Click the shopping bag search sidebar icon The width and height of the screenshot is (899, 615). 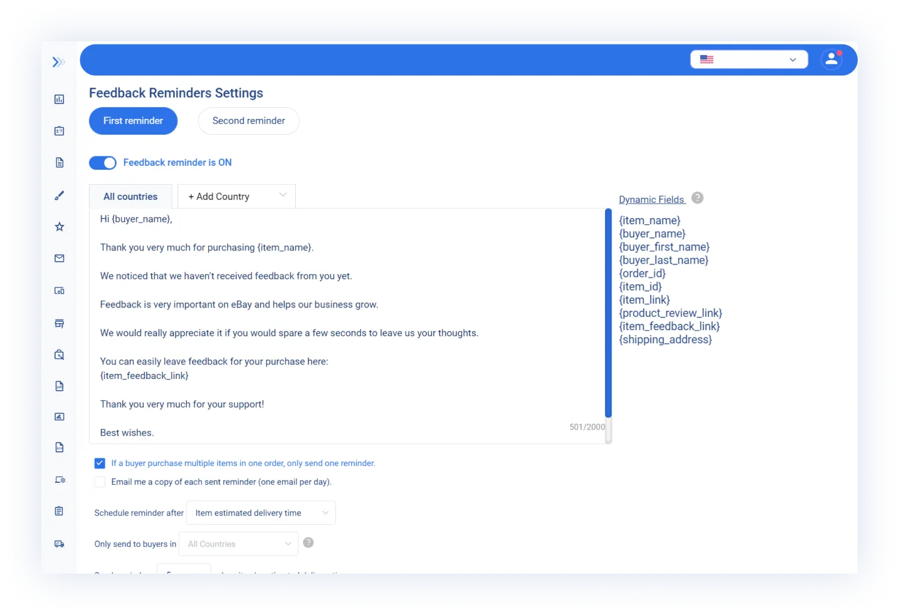60,354
